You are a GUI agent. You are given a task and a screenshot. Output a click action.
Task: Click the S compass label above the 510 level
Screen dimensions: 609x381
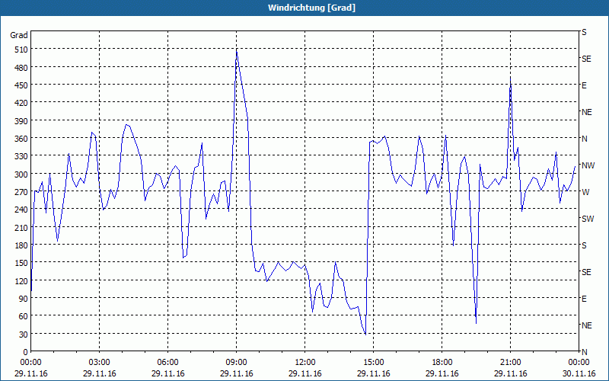point(584,32)
